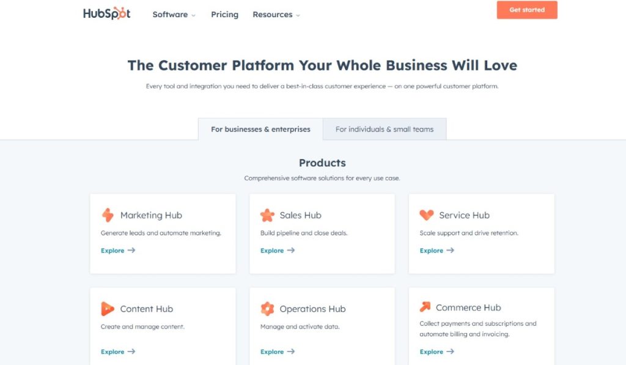Expand the Software dropdown menu
The image size is (626, 365).
click(x=174, y=15)
